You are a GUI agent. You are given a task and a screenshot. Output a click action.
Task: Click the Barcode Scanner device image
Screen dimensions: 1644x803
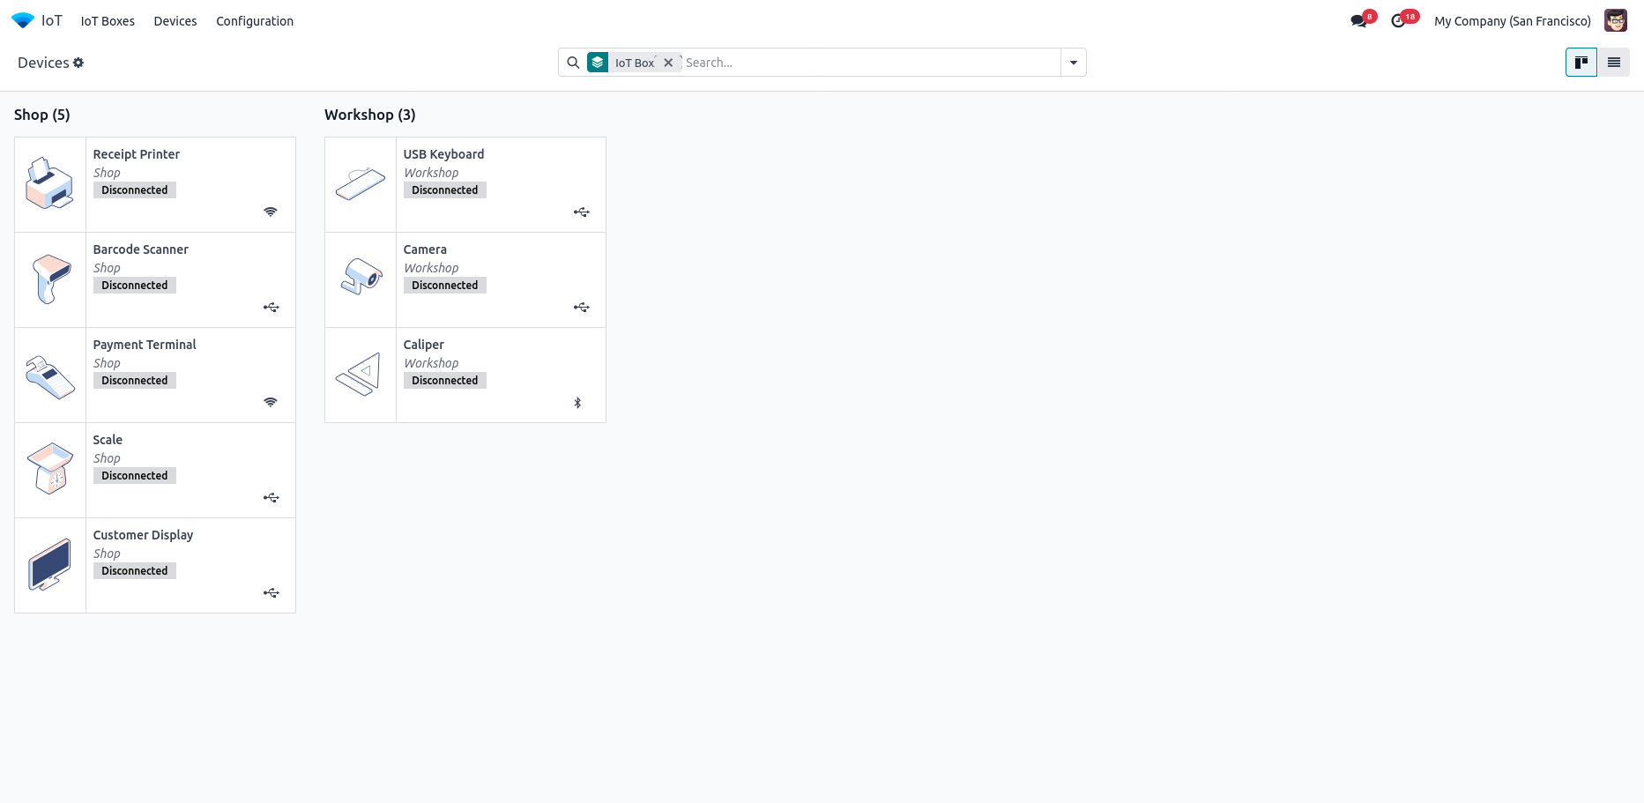point(49,279)
